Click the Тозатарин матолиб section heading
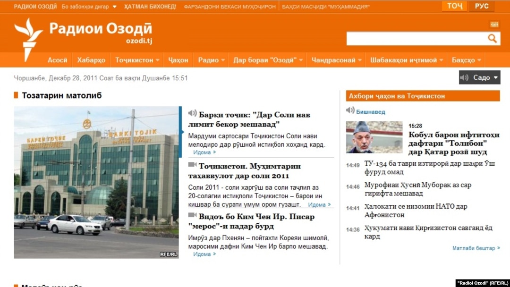This screenshot has height=287, width=510. click(62, 95)
